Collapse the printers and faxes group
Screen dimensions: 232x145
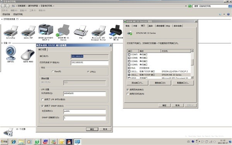[2, 19]
